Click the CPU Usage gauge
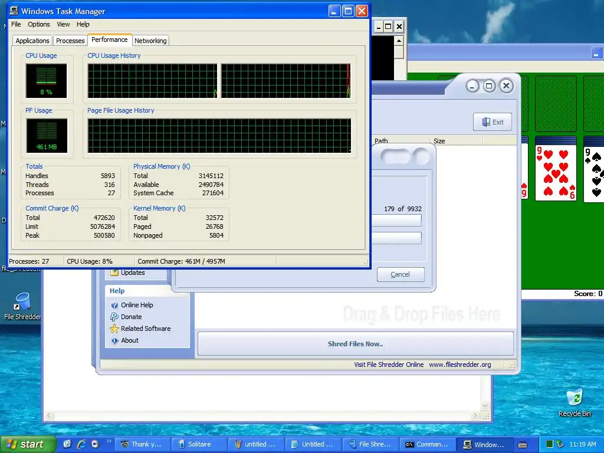Viewport: 604px width, 453px height. point(46,80)
